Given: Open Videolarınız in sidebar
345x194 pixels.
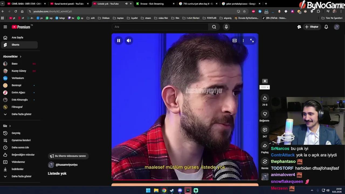Looking at the screenshot, I should click(x=19, y=162).
